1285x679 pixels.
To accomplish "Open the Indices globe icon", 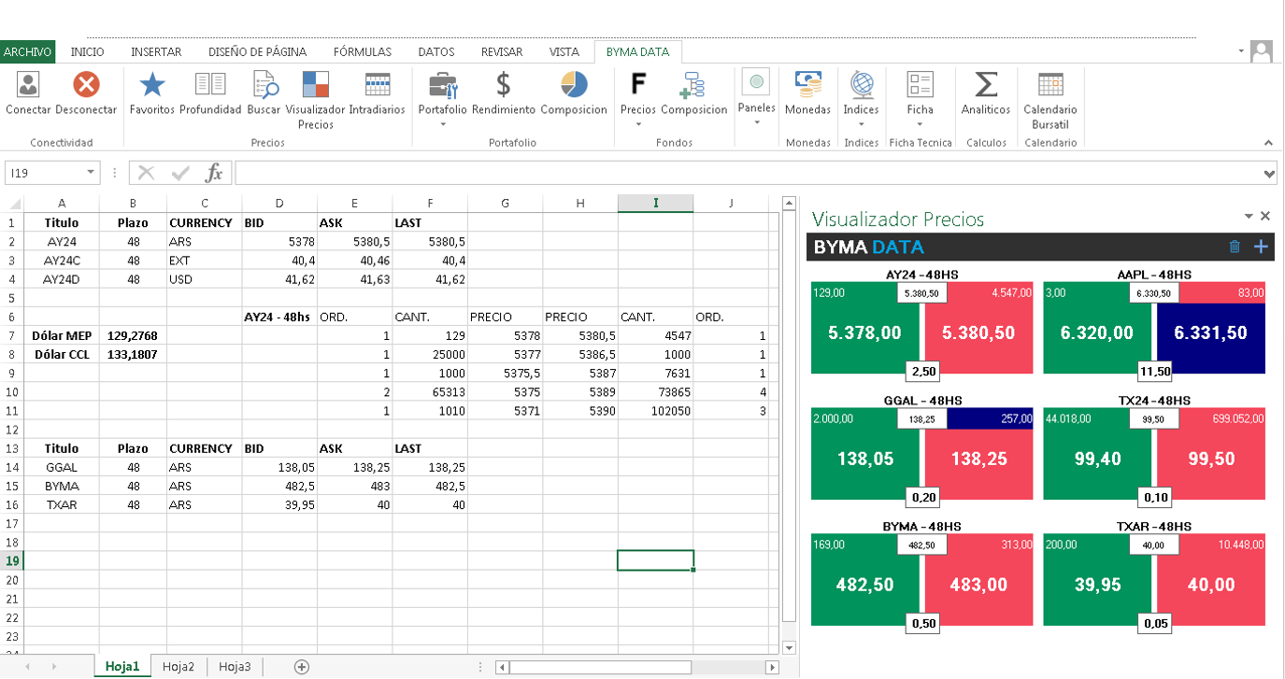I will click(x=862, y=85).
